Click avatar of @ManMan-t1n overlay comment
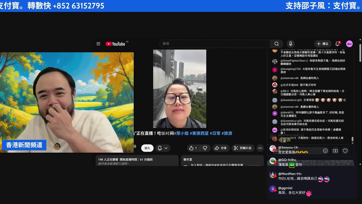The height and width of the screenshot is (204, 362). click(273, 175)
